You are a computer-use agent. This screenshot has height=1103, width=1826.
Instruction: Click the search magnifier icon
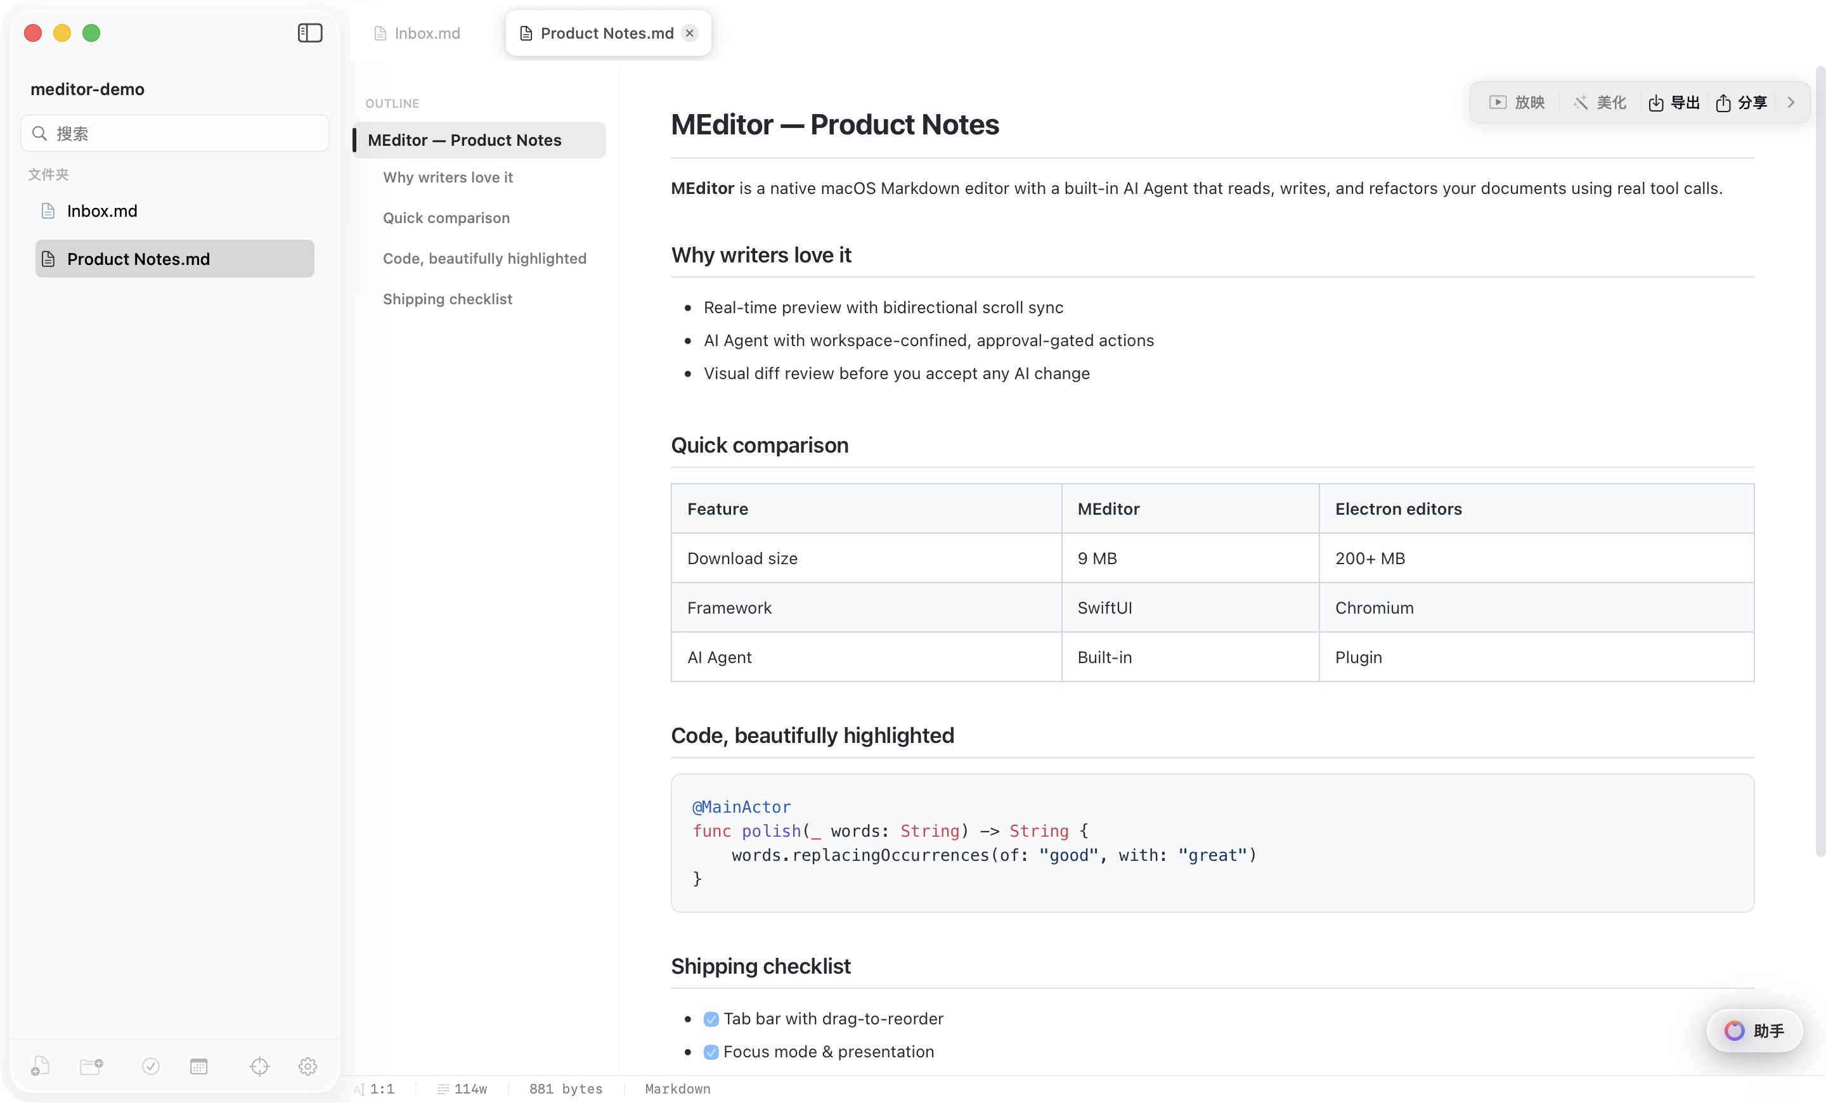(x=40, y=133)
